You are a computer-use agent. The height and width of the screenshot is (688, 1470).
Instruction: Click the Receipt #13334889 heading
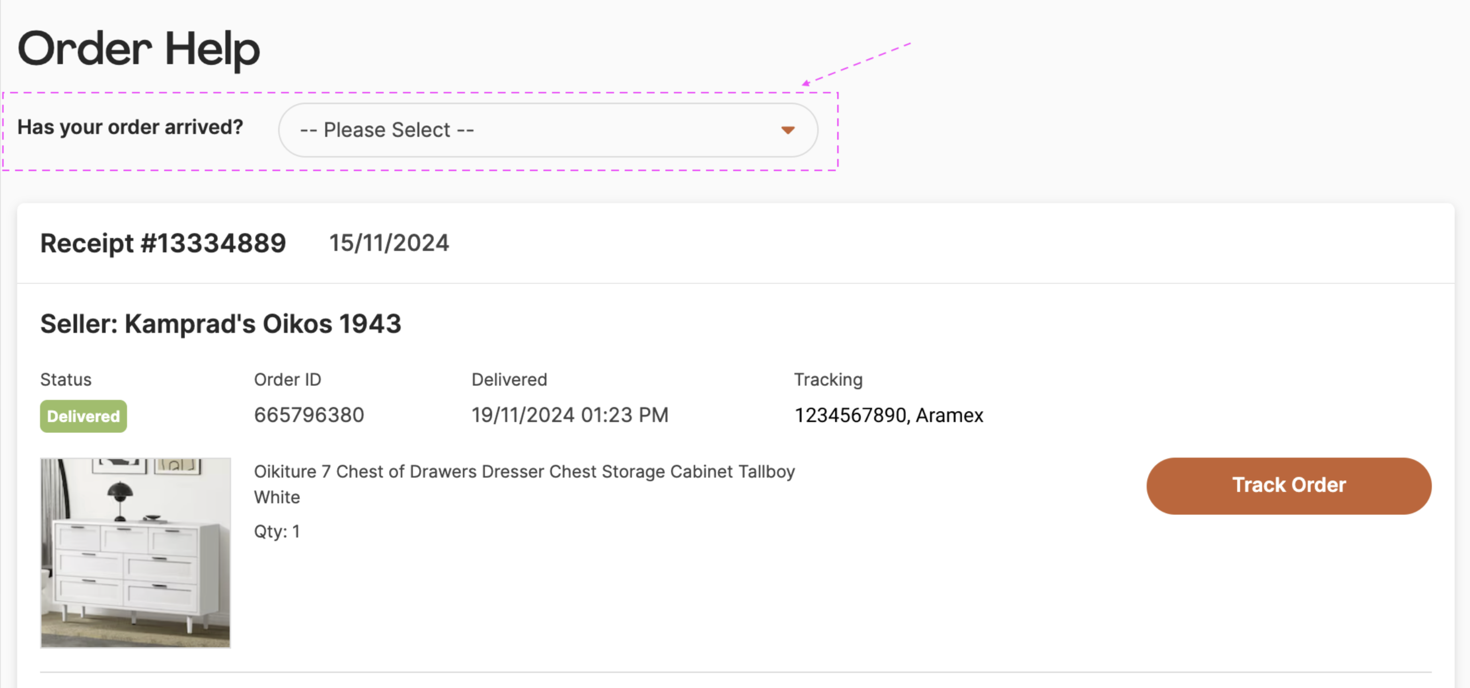[x=163, y=244]
